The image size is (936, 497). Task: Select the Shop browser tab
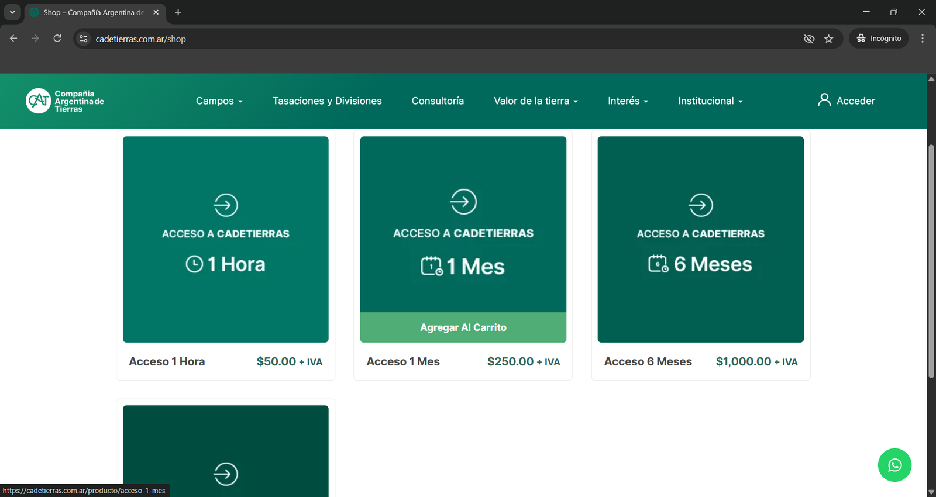point(94,12)
